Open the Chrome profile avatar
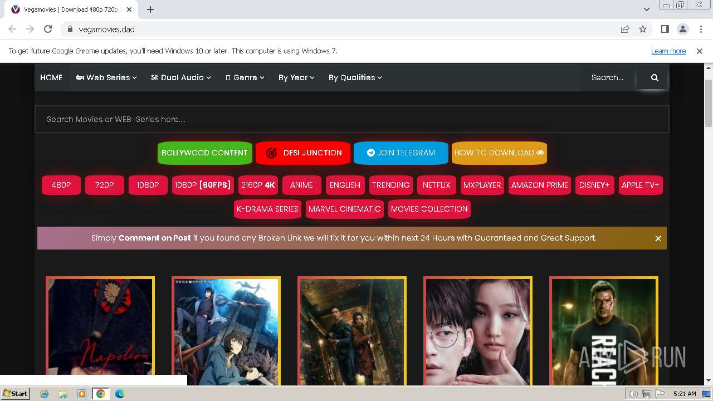Viewport: 713px width, 401px height. tap(682, 29)
